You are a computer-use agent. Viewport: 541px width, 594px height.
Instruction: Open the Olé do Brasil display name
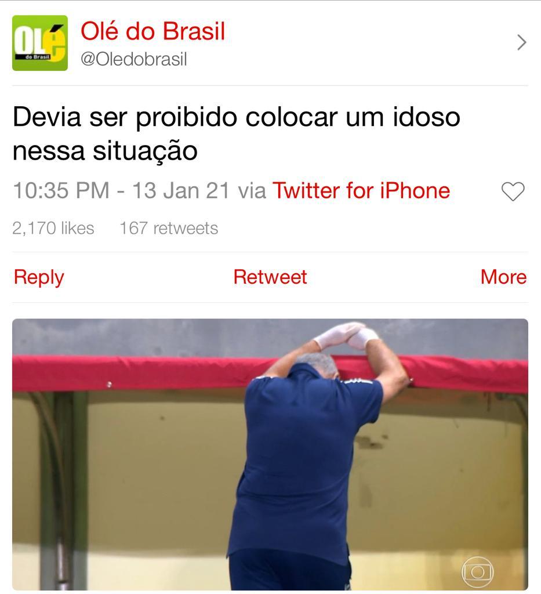click(x=153, y=31)
